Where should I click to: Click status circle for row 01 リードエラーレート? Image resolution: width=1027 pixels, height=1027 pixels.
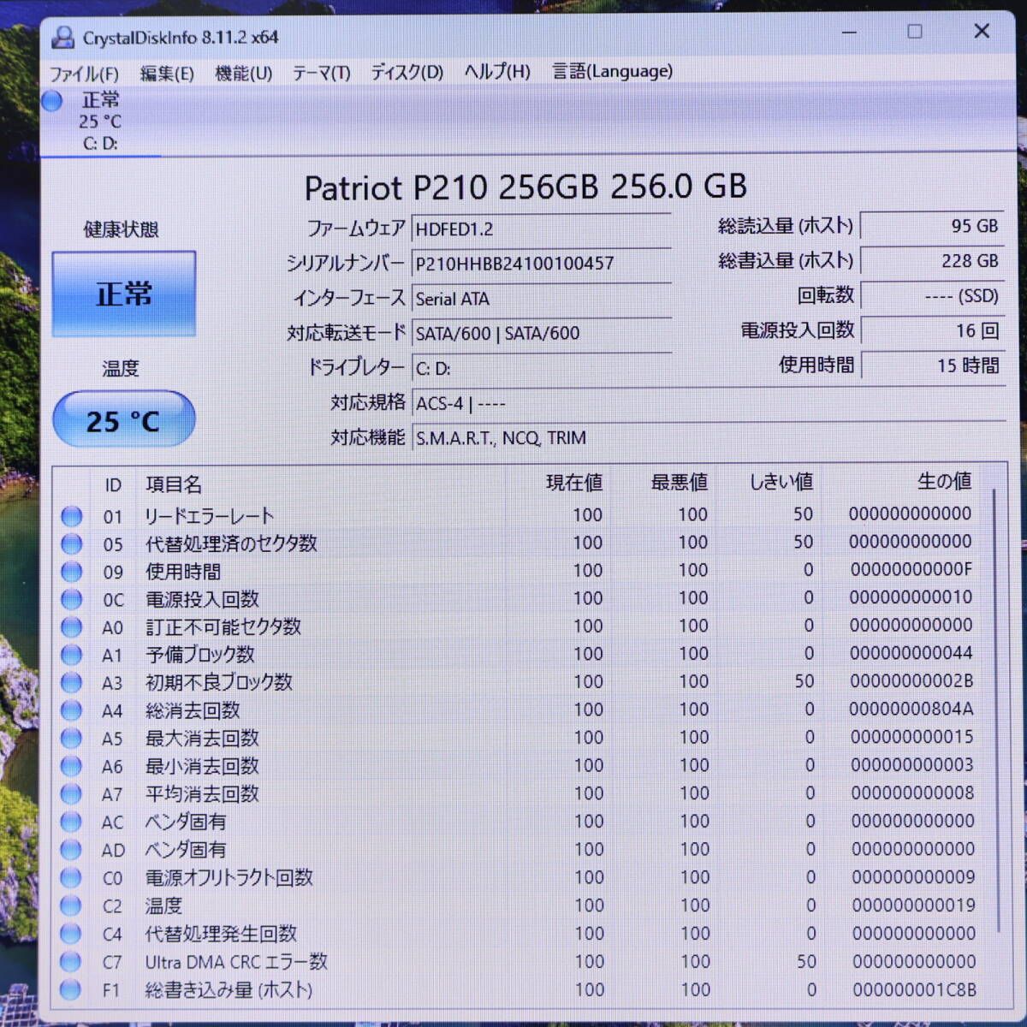pos(71,516)
